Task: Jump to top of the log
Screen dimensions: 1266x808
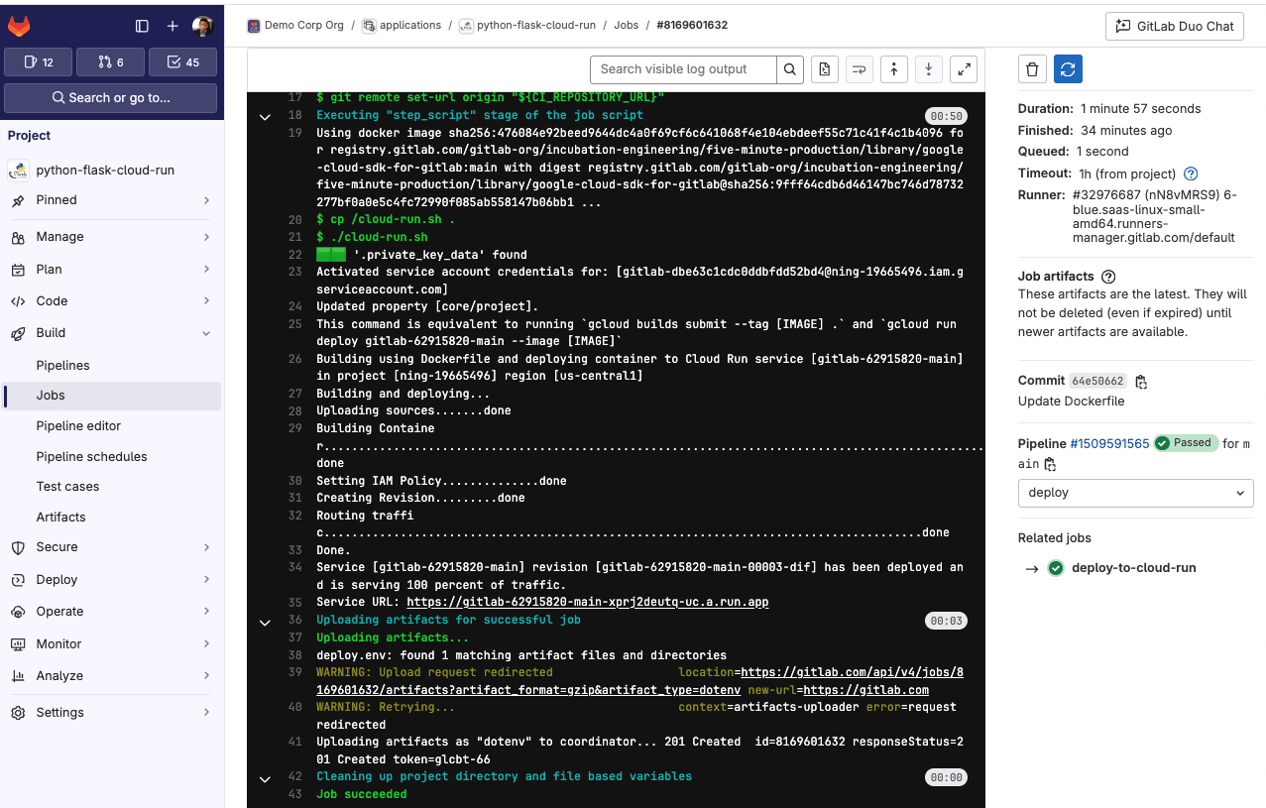Action: click(894, 69)
